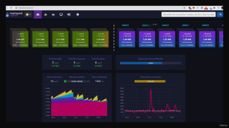
Task: Open the green circular extension icon
Action: (198, 8)
